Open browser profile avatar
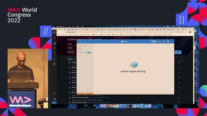The width and height of the screenshot is (207, 116). [x=190, y=32]
